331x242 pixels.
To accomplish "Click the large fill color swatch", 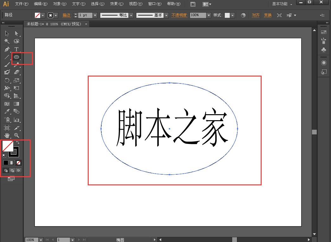I will tap(8, 146).
